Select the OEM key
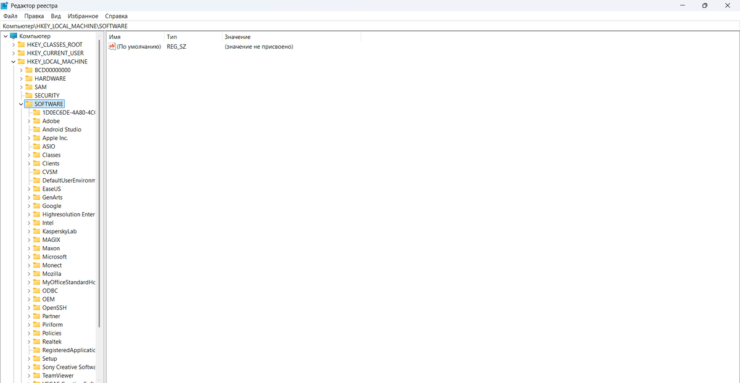 (x=48, y=299)
